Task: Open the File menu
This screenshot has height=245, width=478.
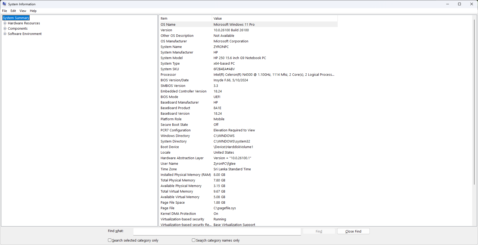Action: [4, 11]
